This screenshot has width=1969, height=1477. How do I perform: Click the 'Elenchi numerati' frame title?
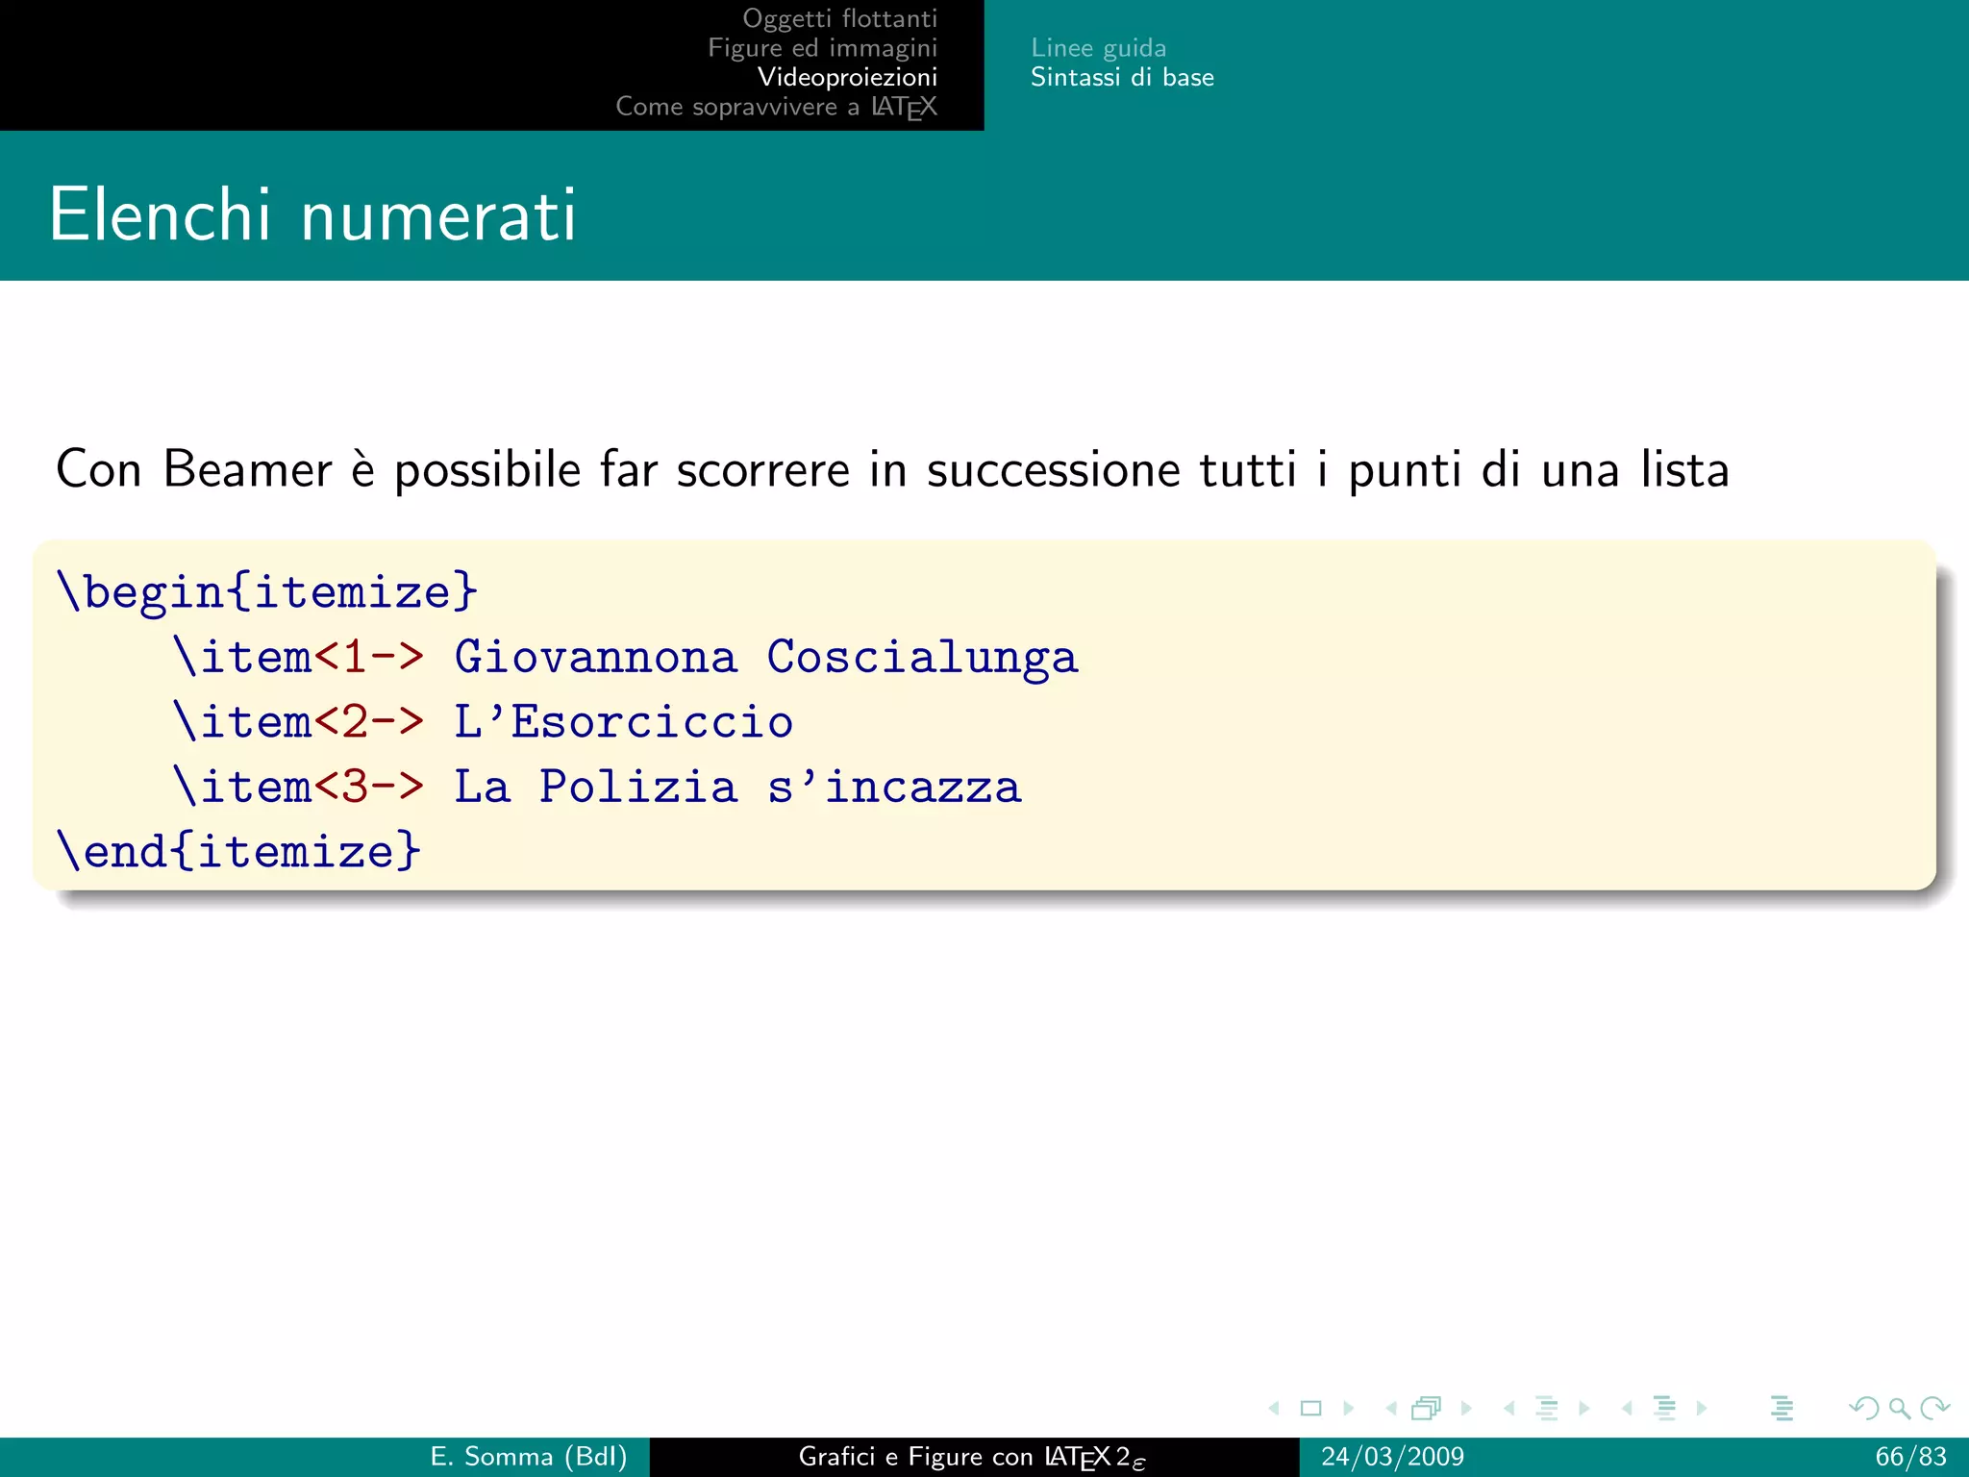[x=312, y=214]
